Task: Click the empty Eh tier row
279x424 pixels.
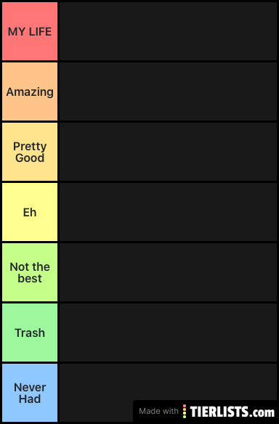Action: tap(168, 212)
